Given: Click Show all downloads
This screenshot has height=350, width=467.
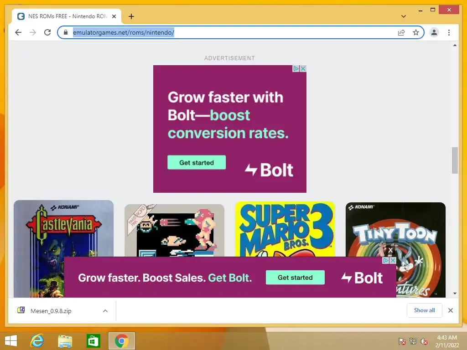Looking at the screenshot, I should pyautogui.click(x=425, y=310).
